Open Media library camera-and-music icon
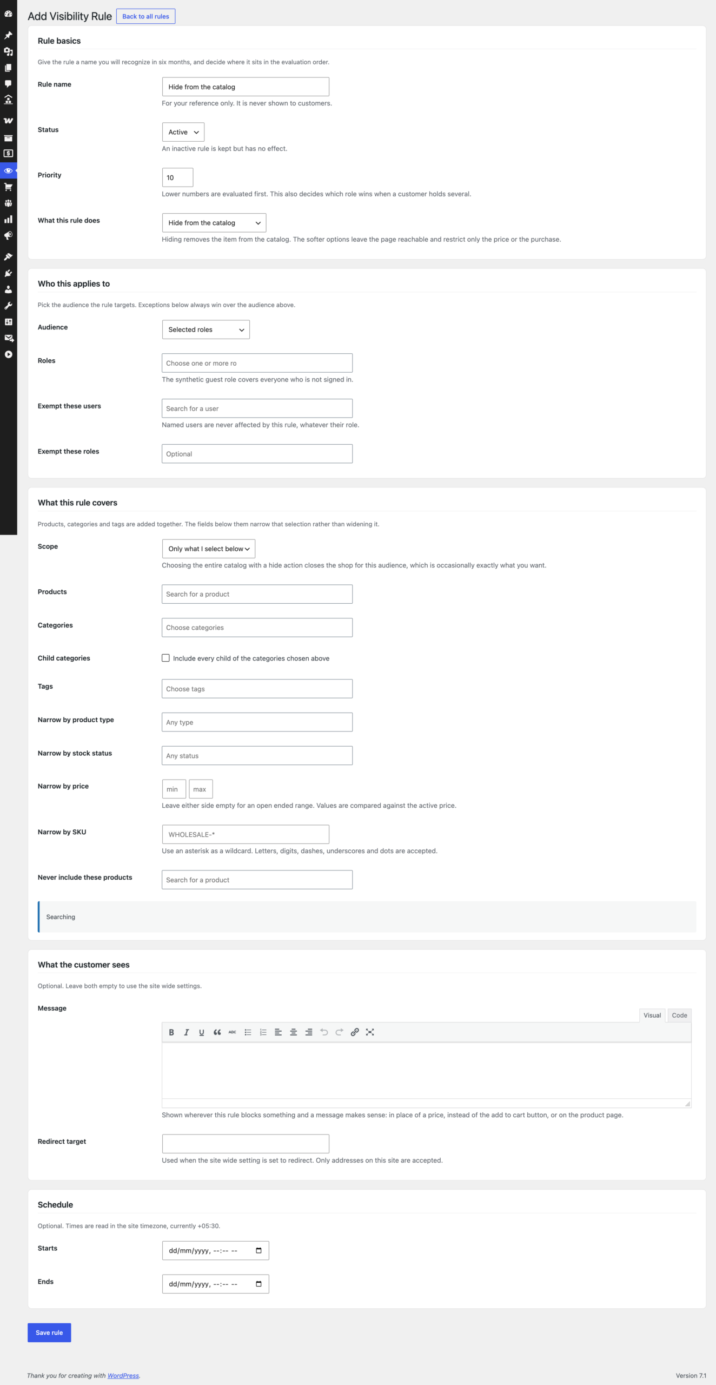The image size is (716, 1385). click(8, 51)
